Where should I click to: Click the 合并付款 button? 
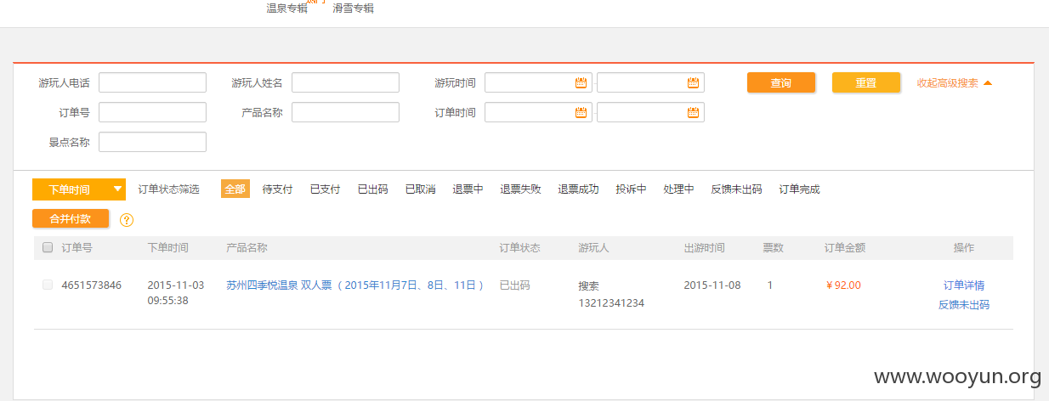pyautogui.click(x=71, y=218)
